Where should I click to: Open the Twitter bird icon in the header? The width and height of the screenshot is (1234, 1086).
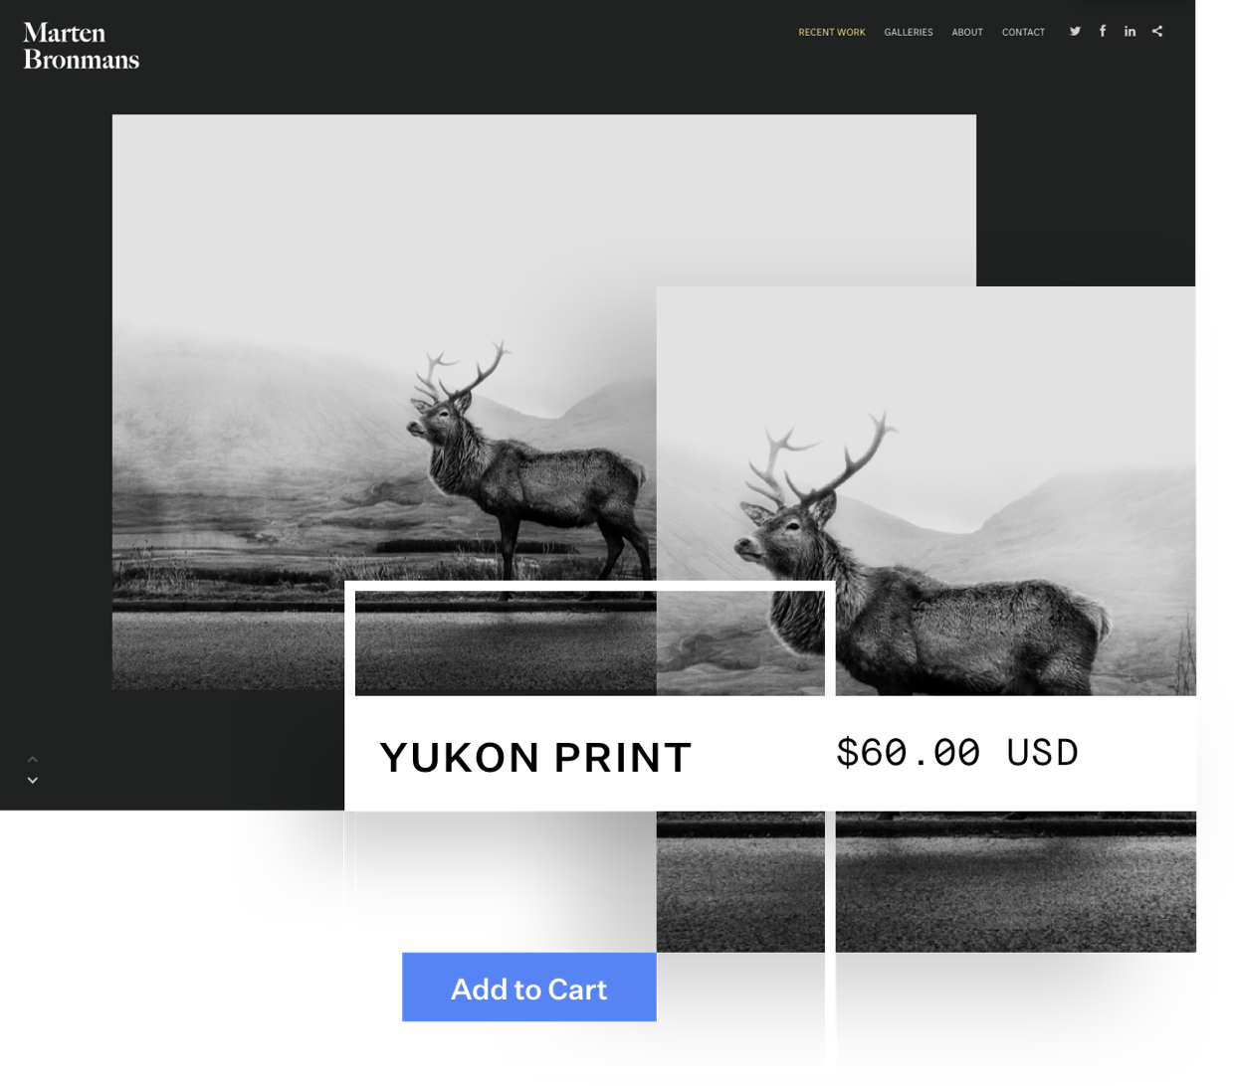point(1074,30)
